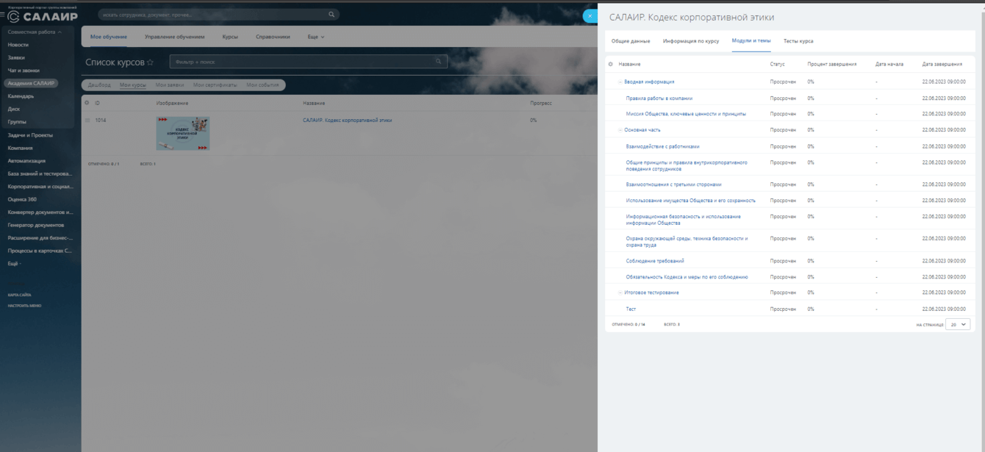This screenshot has height=452, width=985.
Task: Click the magnifier icon in the top search
Action: [332, 14]
